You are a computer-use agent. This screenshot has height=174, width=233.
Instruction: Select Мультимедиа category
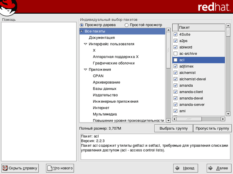(x=105, y=114)
